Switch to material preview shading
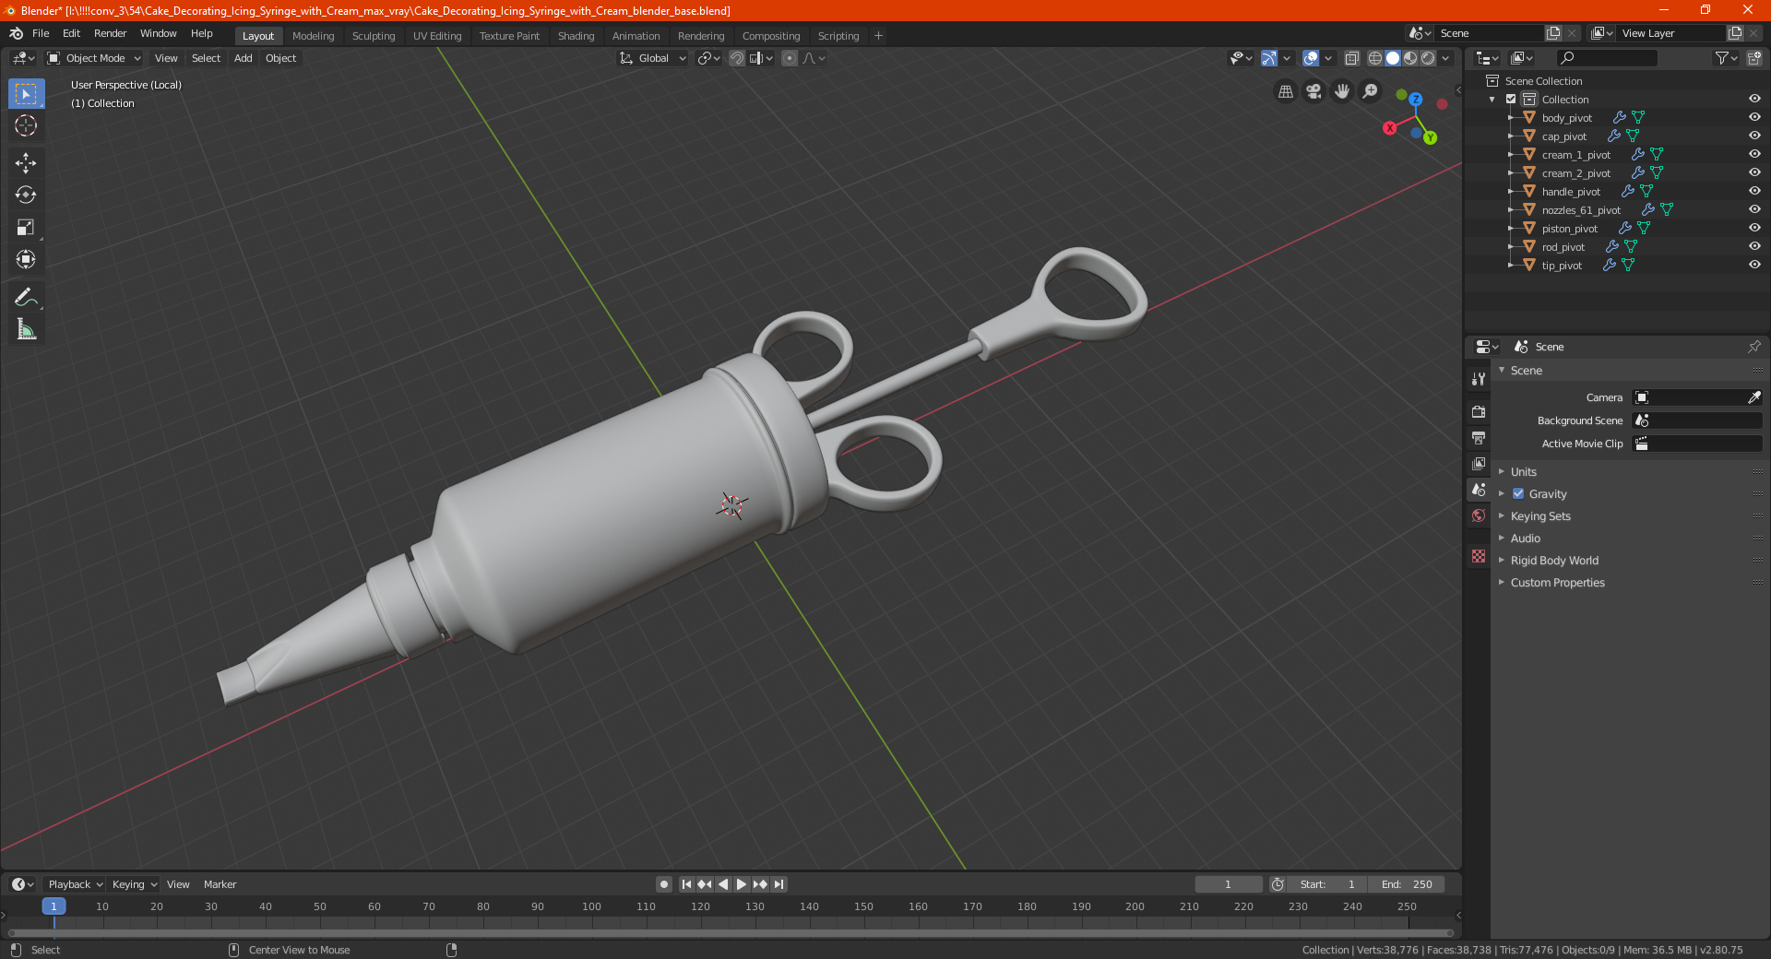The width and height of the screenshot is (1771, 959). [1410, 58]
